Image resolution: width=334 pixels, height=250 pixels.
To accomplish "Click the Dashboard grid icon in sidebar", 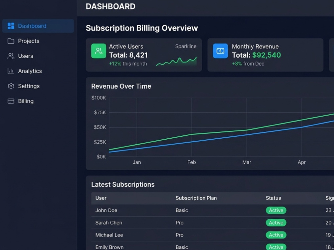I will point(11,26).
